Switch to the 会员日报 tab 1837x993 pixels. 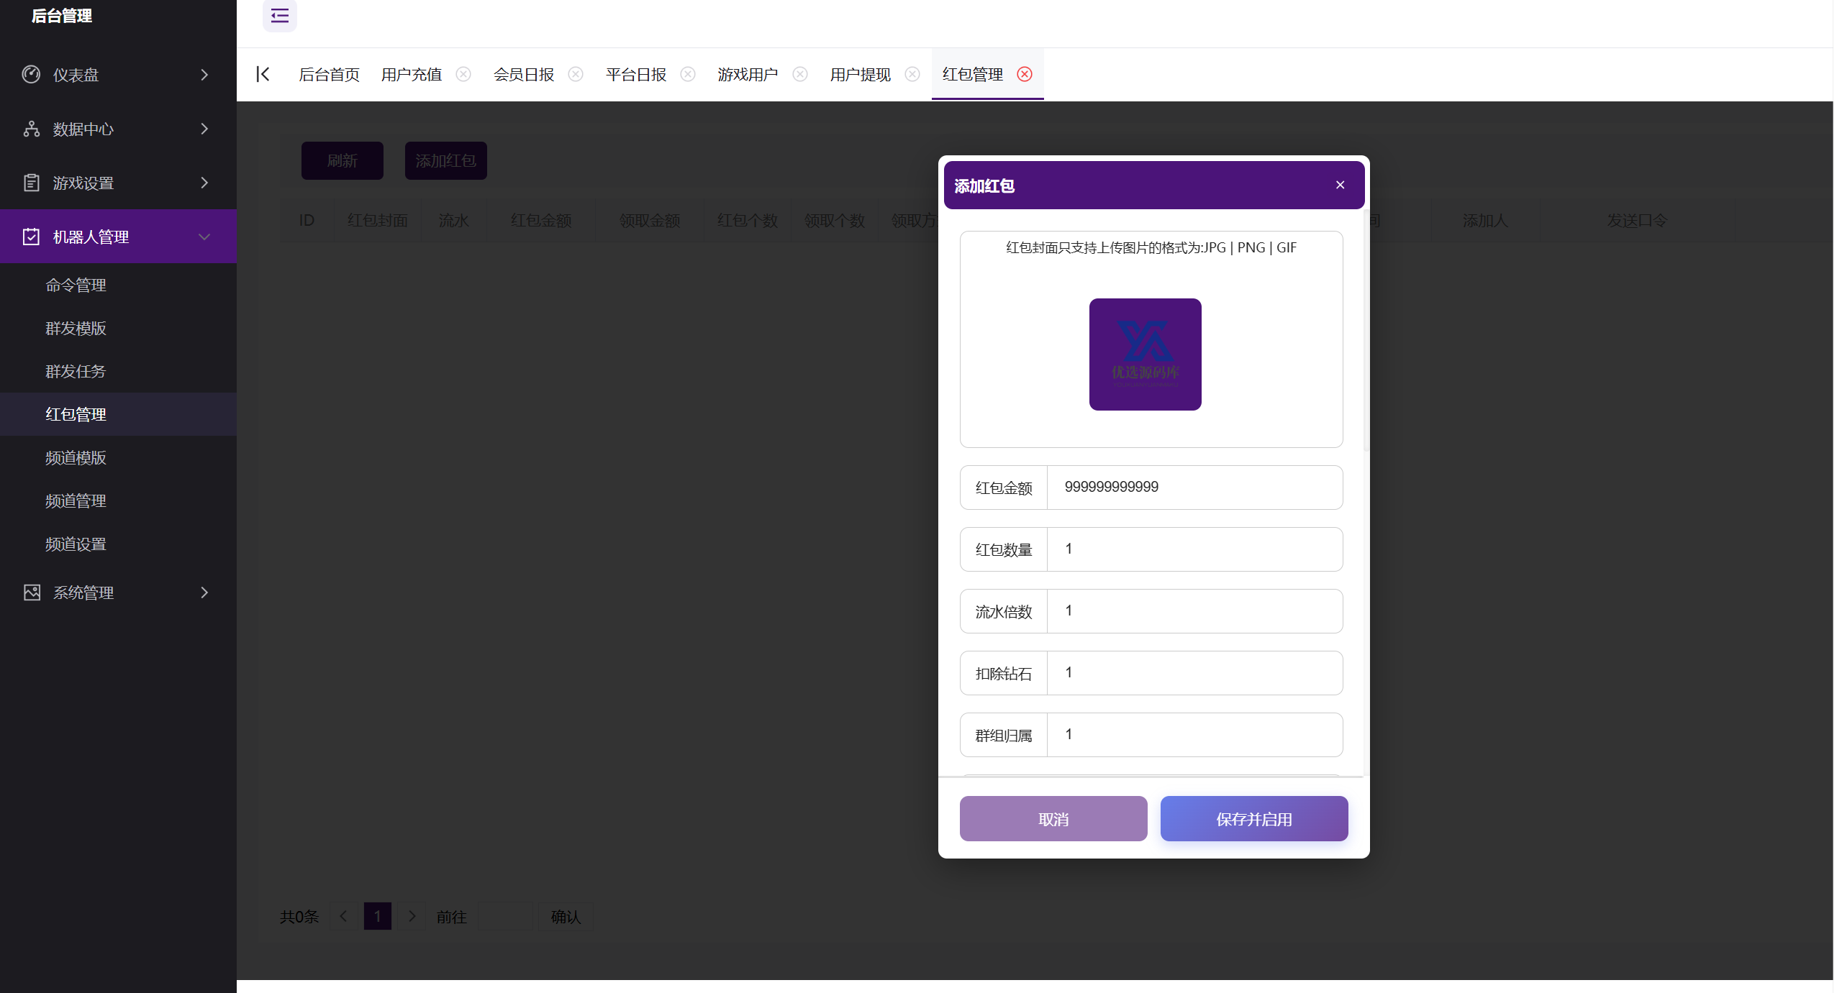point(524,74)
